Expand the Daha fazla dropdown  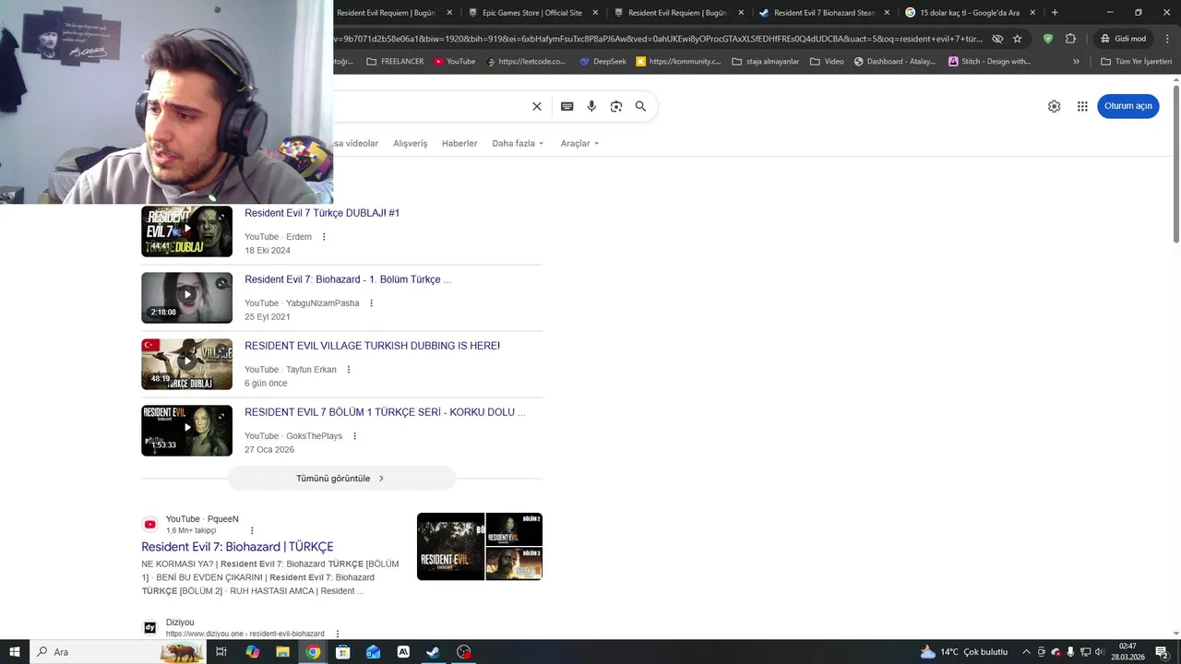518,143
